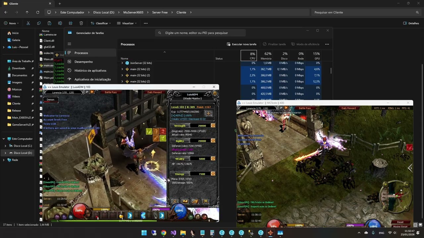Open Downloads in Explorer navigation pane
Image resolution: width=424 pixels, height=238 pixels.
tap(19, 68)
